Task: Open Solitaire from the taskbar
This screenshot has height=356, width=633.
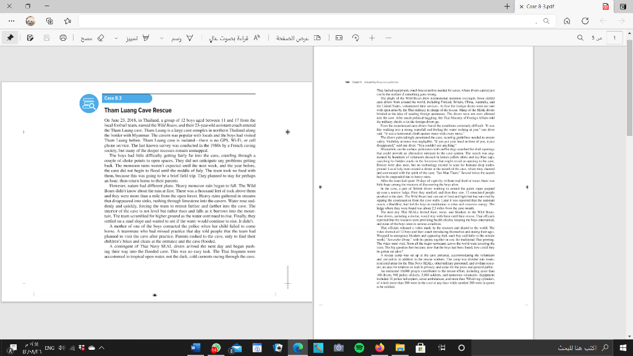Action: (x=278, y=347)
